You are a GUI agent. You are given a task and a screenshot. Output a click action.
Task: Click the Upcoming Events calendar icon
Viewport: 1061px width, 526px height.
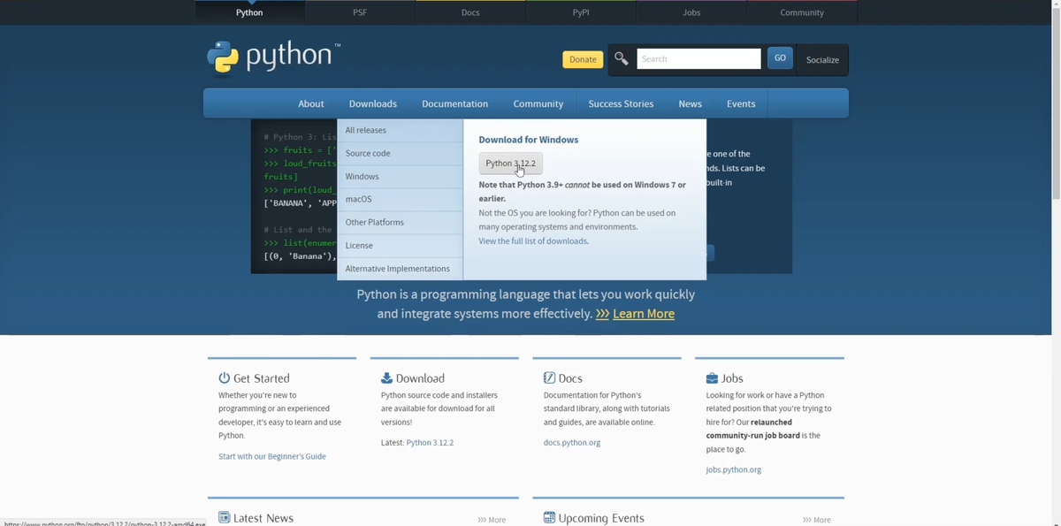tap(549, 517)
